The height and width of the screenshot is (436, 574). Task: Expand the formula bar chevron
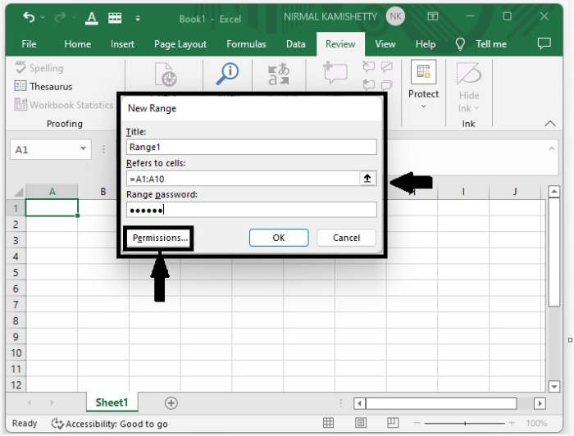pos(552,148)
